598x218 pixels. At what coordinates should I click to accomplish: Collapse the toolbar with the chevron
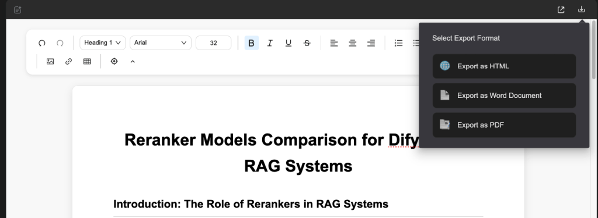pyautogui.click(x=133, y=61)
